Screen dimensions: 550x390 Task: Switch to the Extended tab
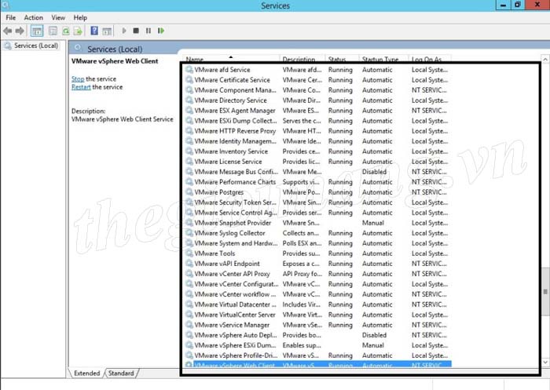(x=86, y=374)
